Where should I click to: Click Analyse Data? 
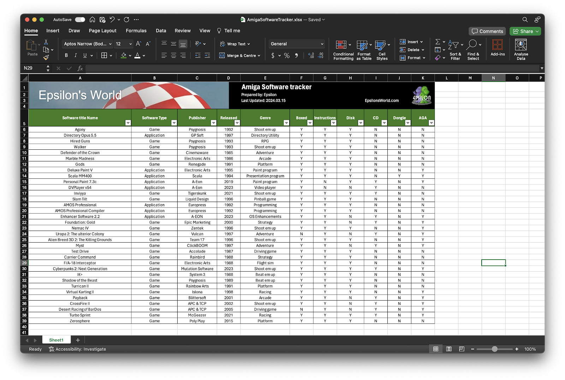coord(521,50)
